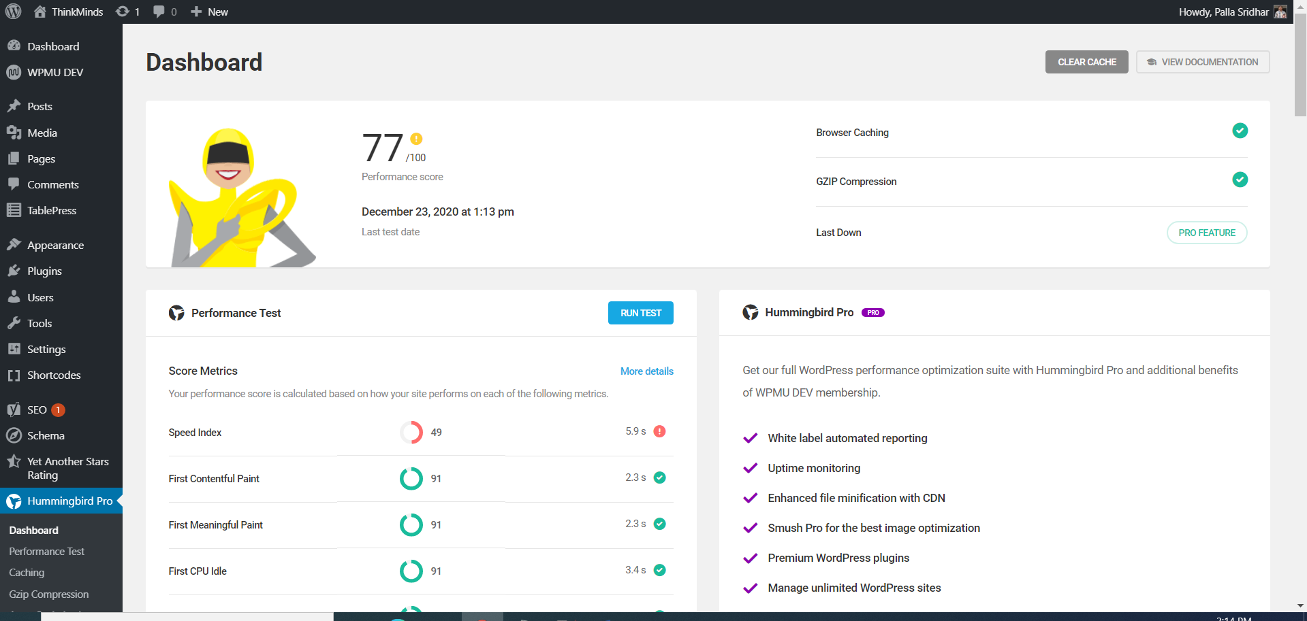
Task: Click First Contentful Paint check icon
Action: [659, 477]
